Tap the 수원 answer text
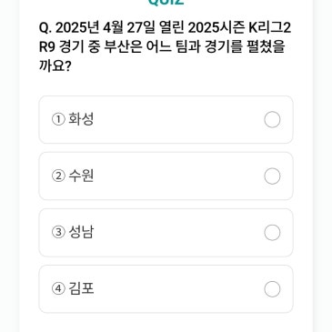Viewport: 332px width, 332px height. (81, 176)
